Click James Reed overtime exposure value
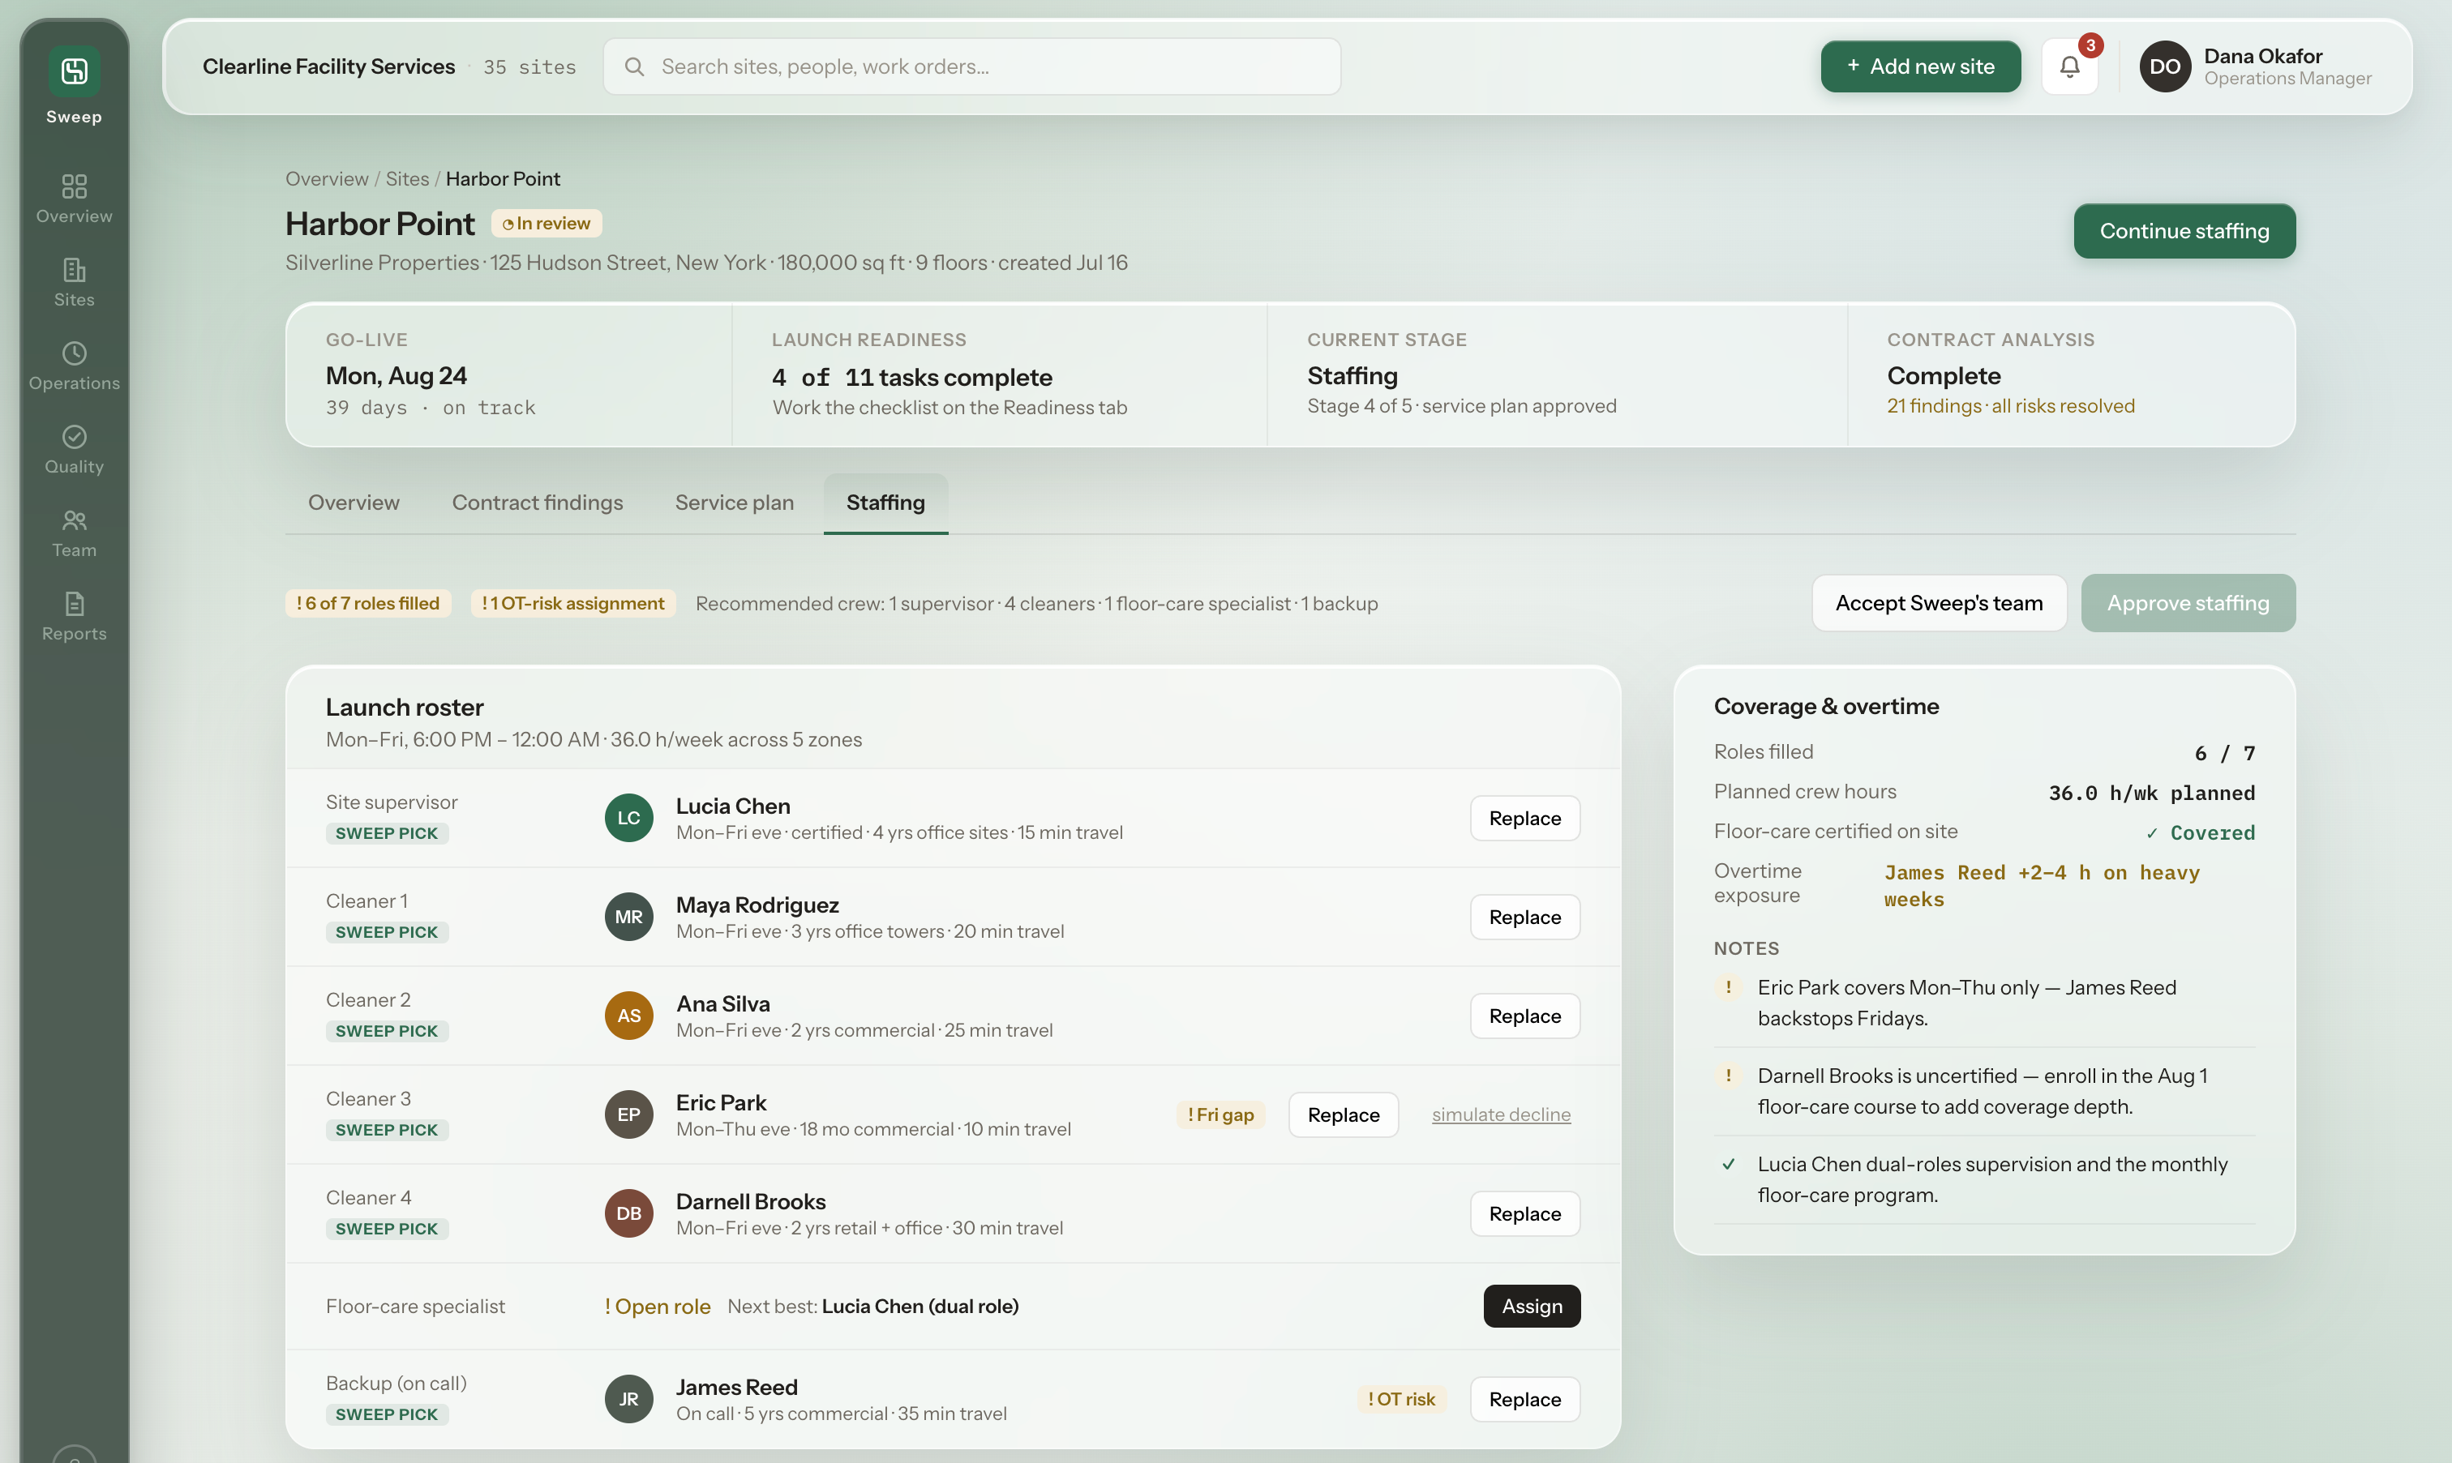The width and height of the screenshot is (2452, 1463). (x=2041, y=884)
